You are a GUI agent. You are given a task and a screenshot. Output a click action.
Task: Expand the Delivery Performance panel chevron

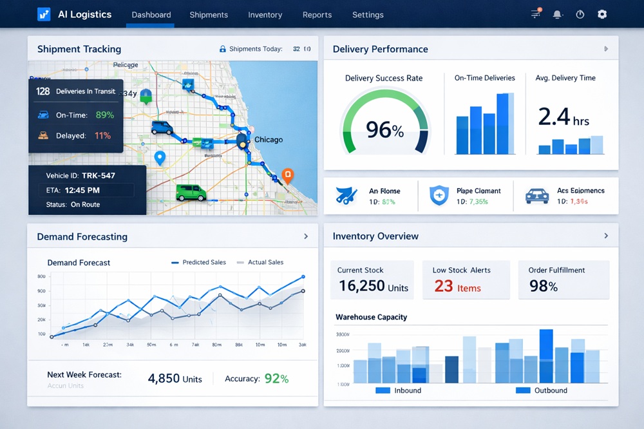[605, 48]
